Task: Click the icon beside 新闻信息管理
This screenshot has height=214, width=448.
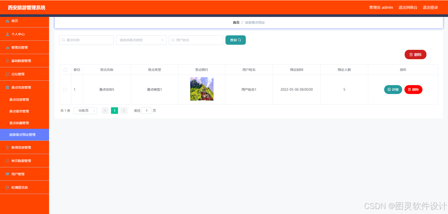Action: [7, 148]
